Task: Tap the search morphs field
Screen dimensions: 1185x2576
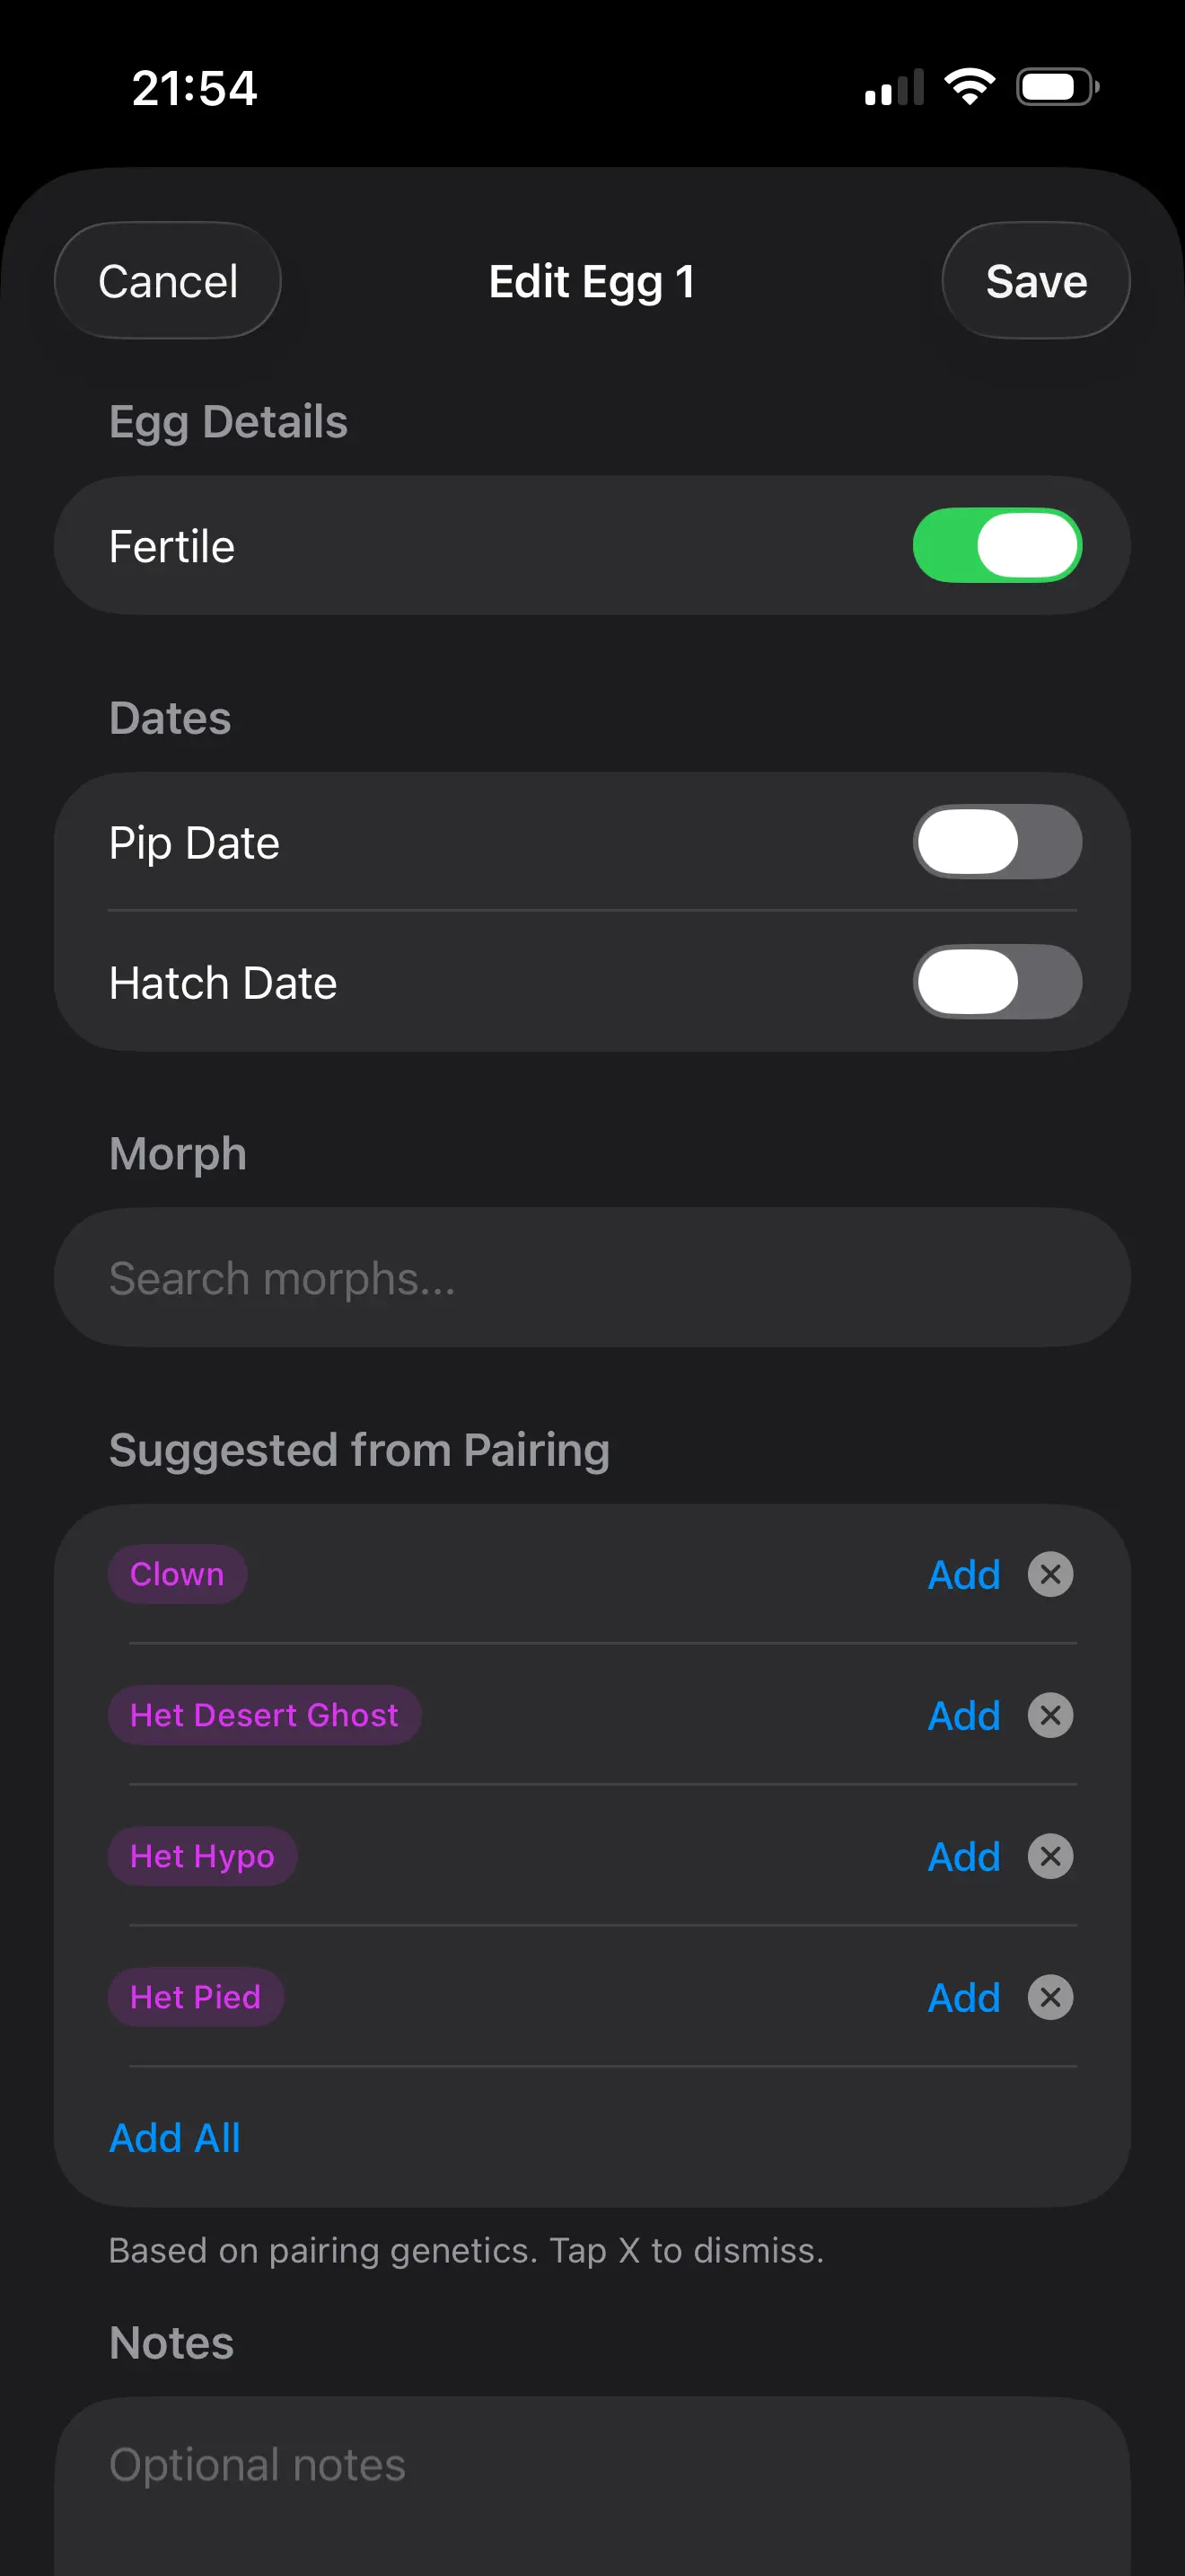Action: pyautogui.click(x=592, y=1277)
